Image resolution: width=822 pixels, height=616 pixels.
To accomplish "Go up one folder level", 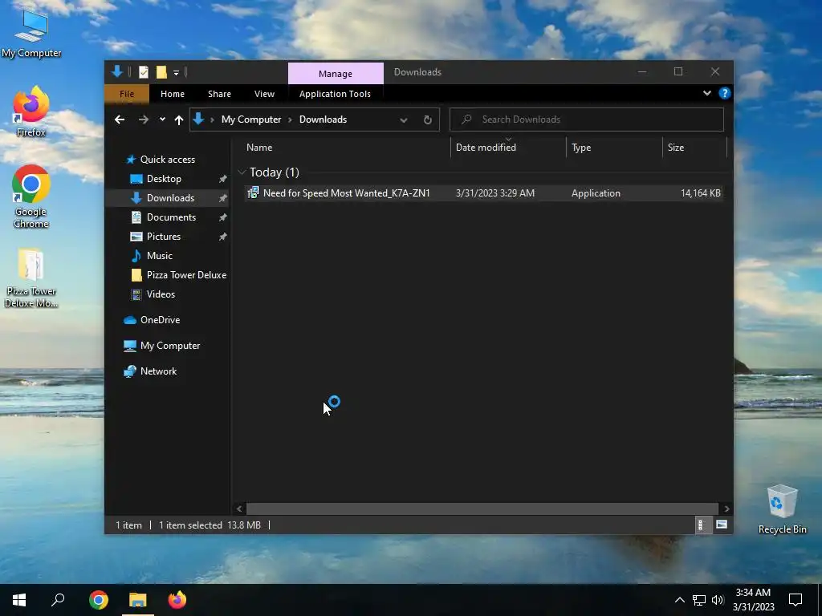I will (179, 120).
